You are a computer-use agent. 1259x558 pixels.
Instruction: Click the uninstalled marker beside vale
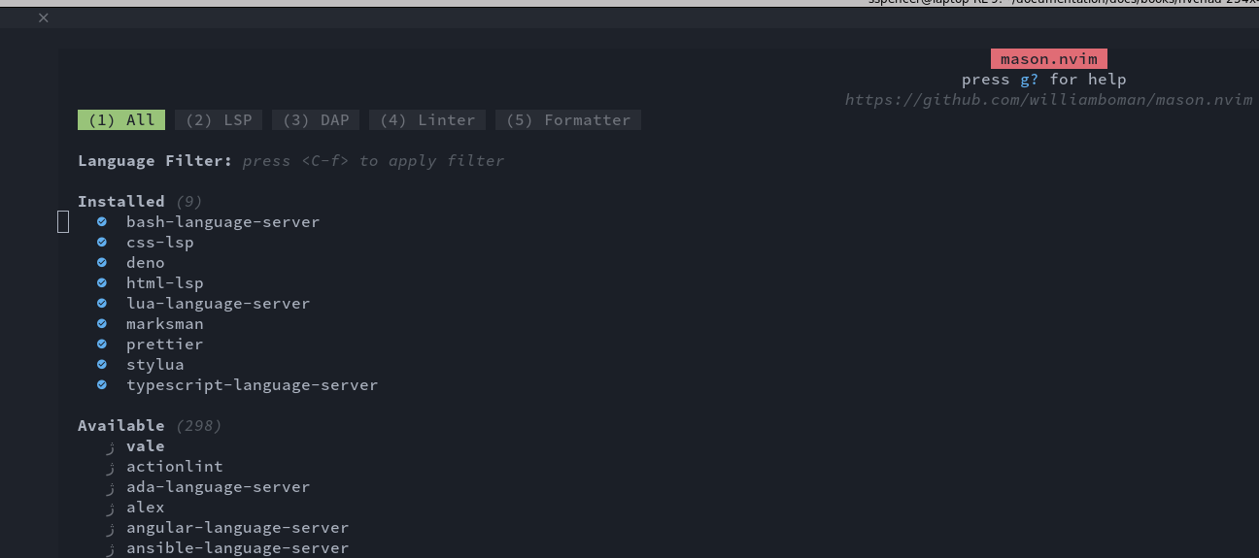coord(111,446)
